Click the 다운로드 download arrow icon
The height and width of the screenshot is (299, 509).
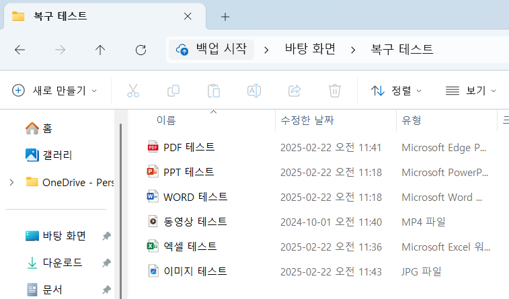click(32, 263)
